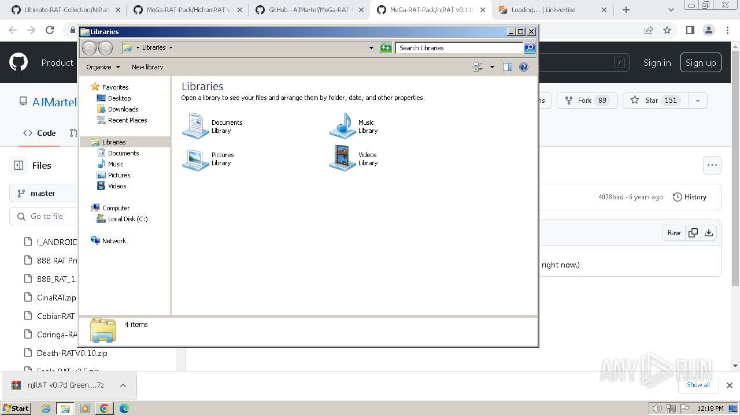Open the Pictures library icon
The width and height of the screenshot is (740, 416).
click(195, 159)
